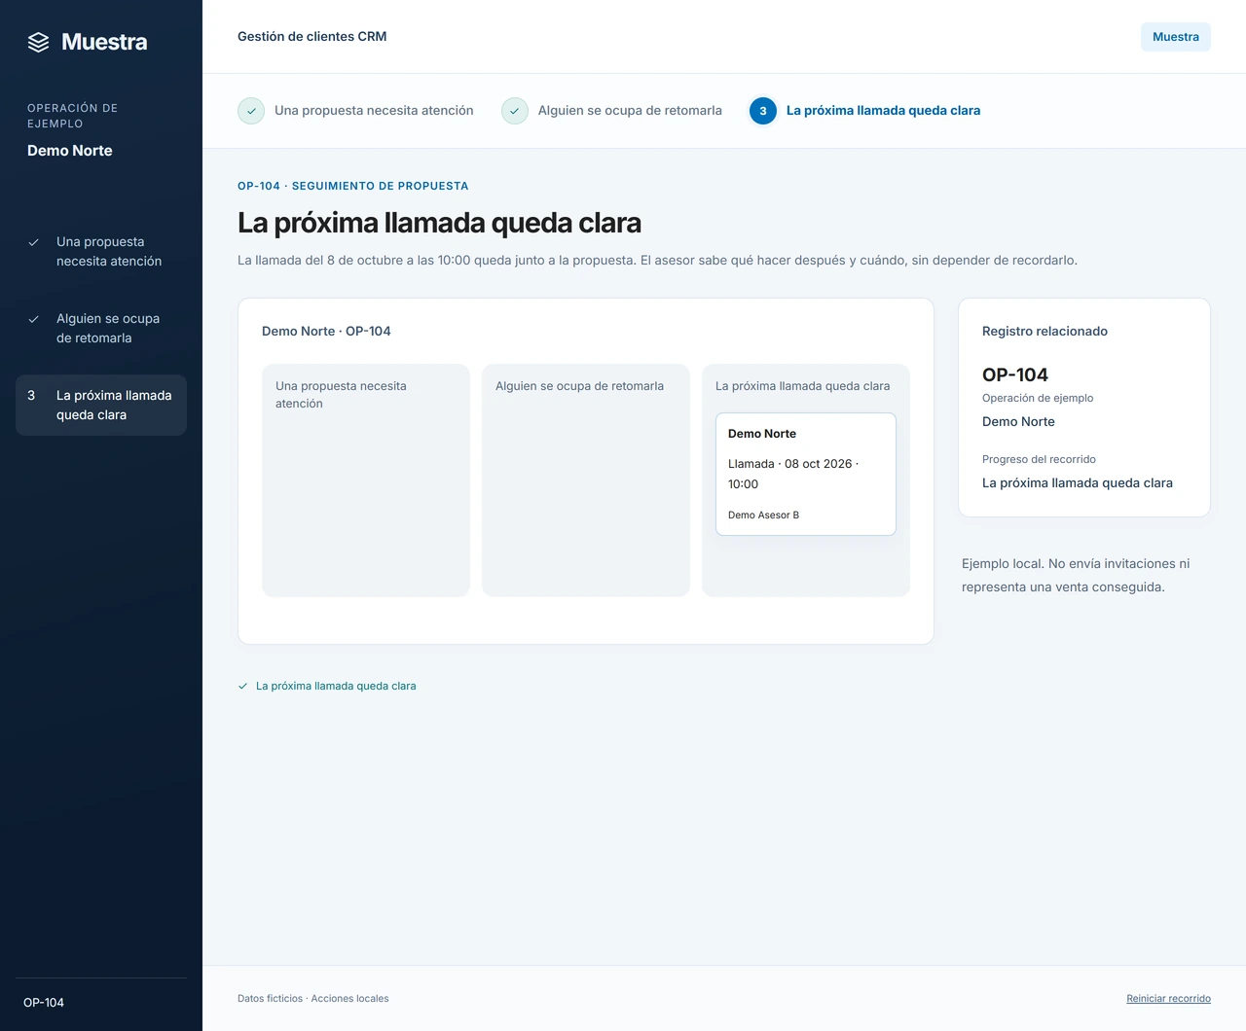The height and width of the screenshot is (1031, 1246).
Task: Click the note starting 'Ejemplo local. No envía invitaciones'
Action: coord(1076,576)
